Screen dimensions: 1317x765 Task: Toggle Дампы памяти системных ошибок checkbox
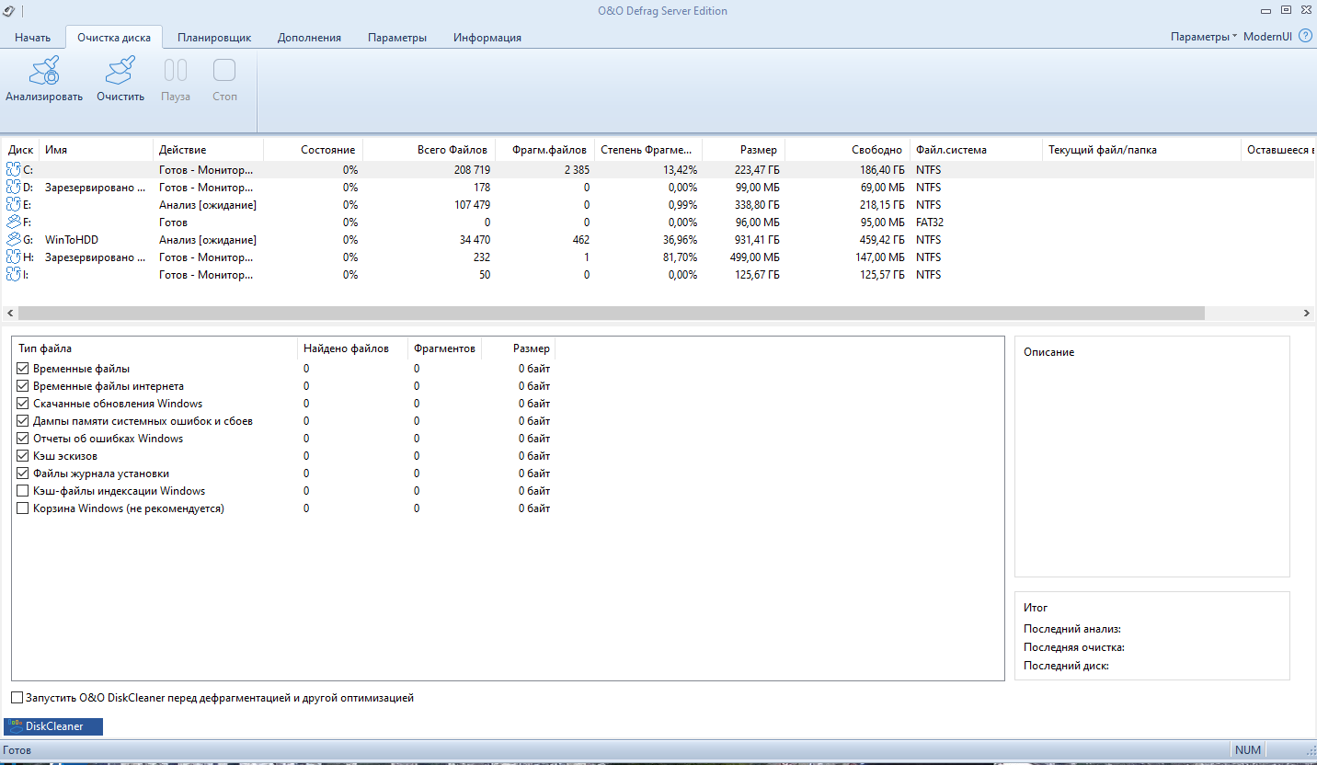(x=23, y=421)
